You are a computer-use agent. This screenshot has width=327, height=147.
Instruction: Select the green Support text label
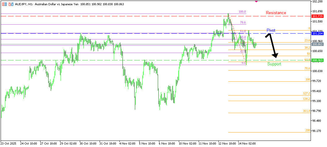pos(274,64)
